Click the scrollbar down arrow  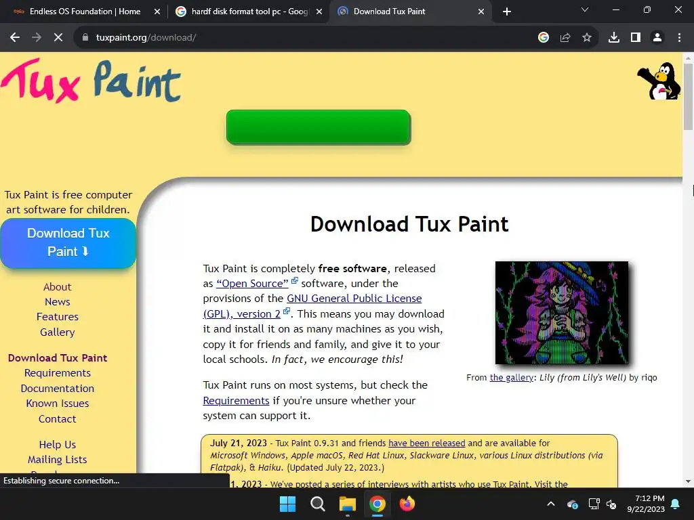click(x=689, y=482)
